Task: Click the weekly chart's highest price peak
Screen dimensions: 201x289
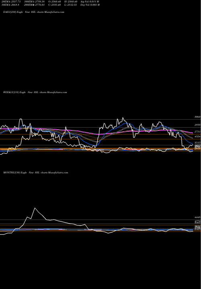Action: click(123, 118)
